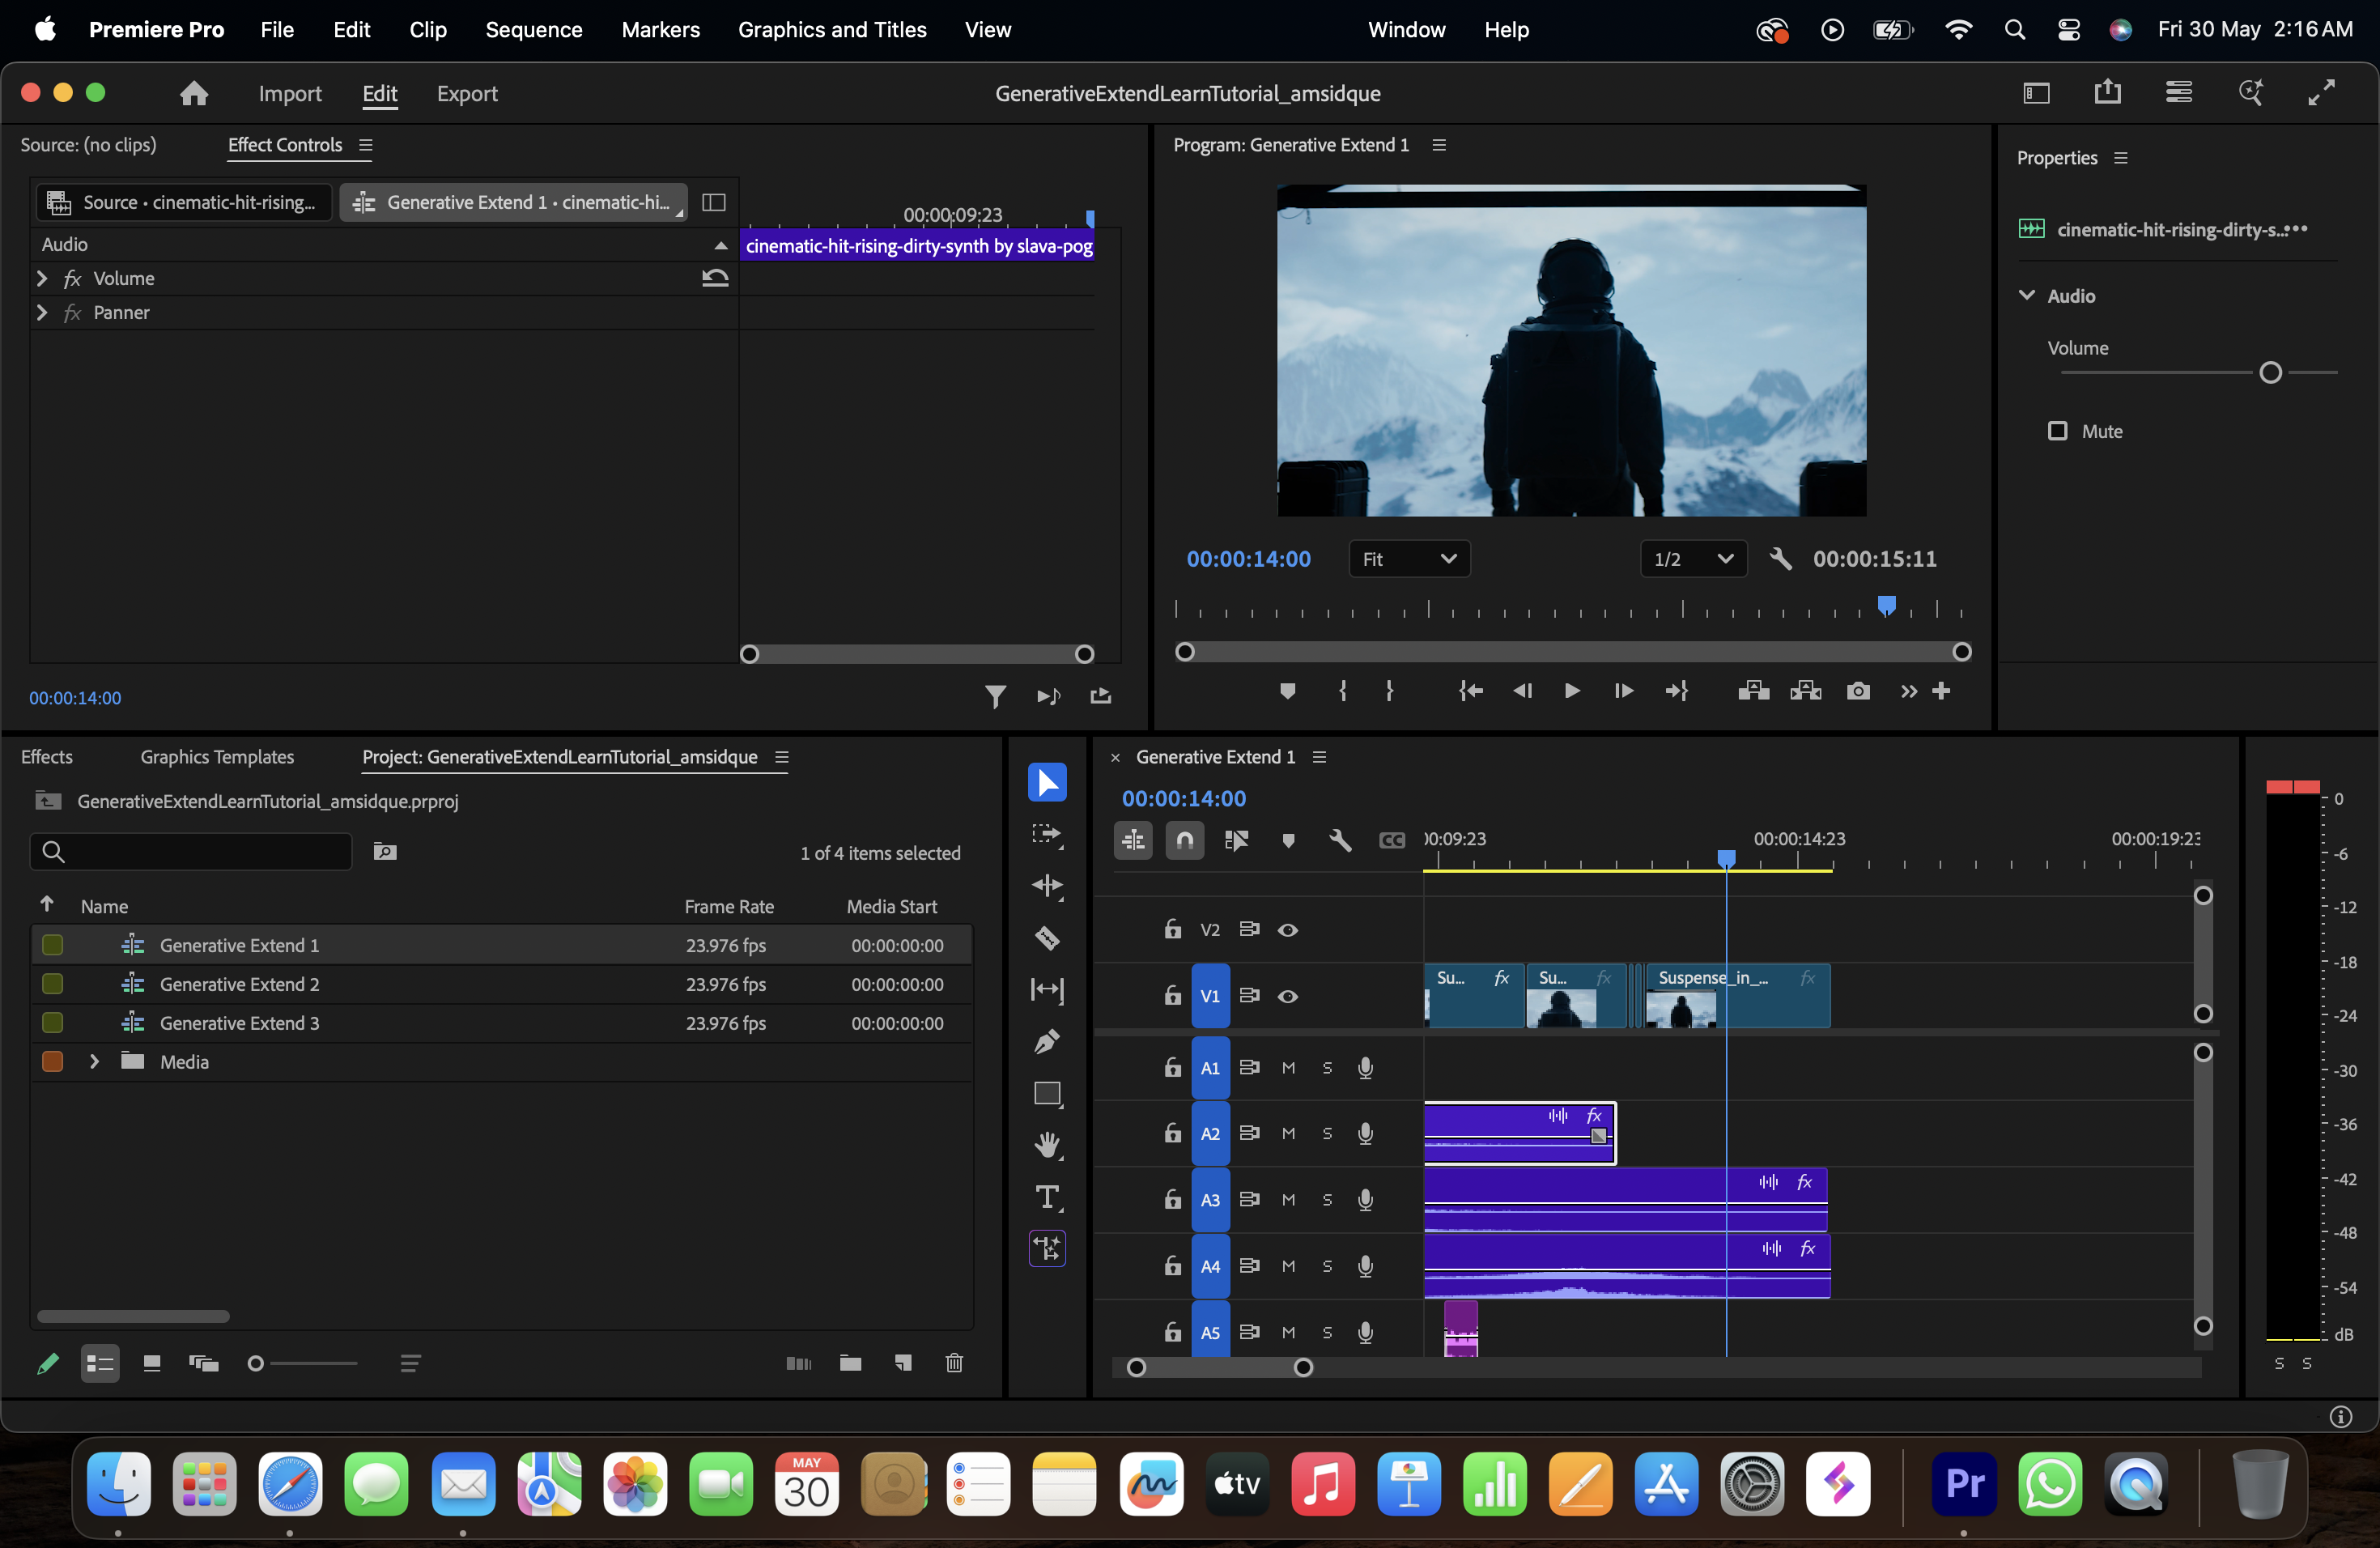Viewport: 2380px width, 1548px height.
Task: Toggle snapping with the magnet icon
Action: (1185, 840)
